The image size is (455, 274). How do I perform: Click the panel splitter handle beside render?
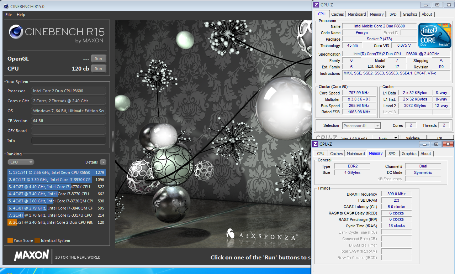pyautogui.click(x=113, y=141)
